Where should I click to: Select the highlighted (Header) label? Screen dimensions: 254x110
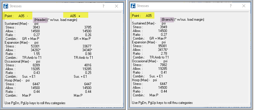[x=40, y=20]
